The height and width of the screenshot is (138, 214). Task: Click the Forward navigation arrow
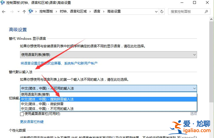(12, 12)
